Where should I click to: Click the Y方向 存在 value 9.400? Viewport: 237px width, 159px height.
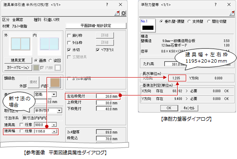[x=178, y=99]
